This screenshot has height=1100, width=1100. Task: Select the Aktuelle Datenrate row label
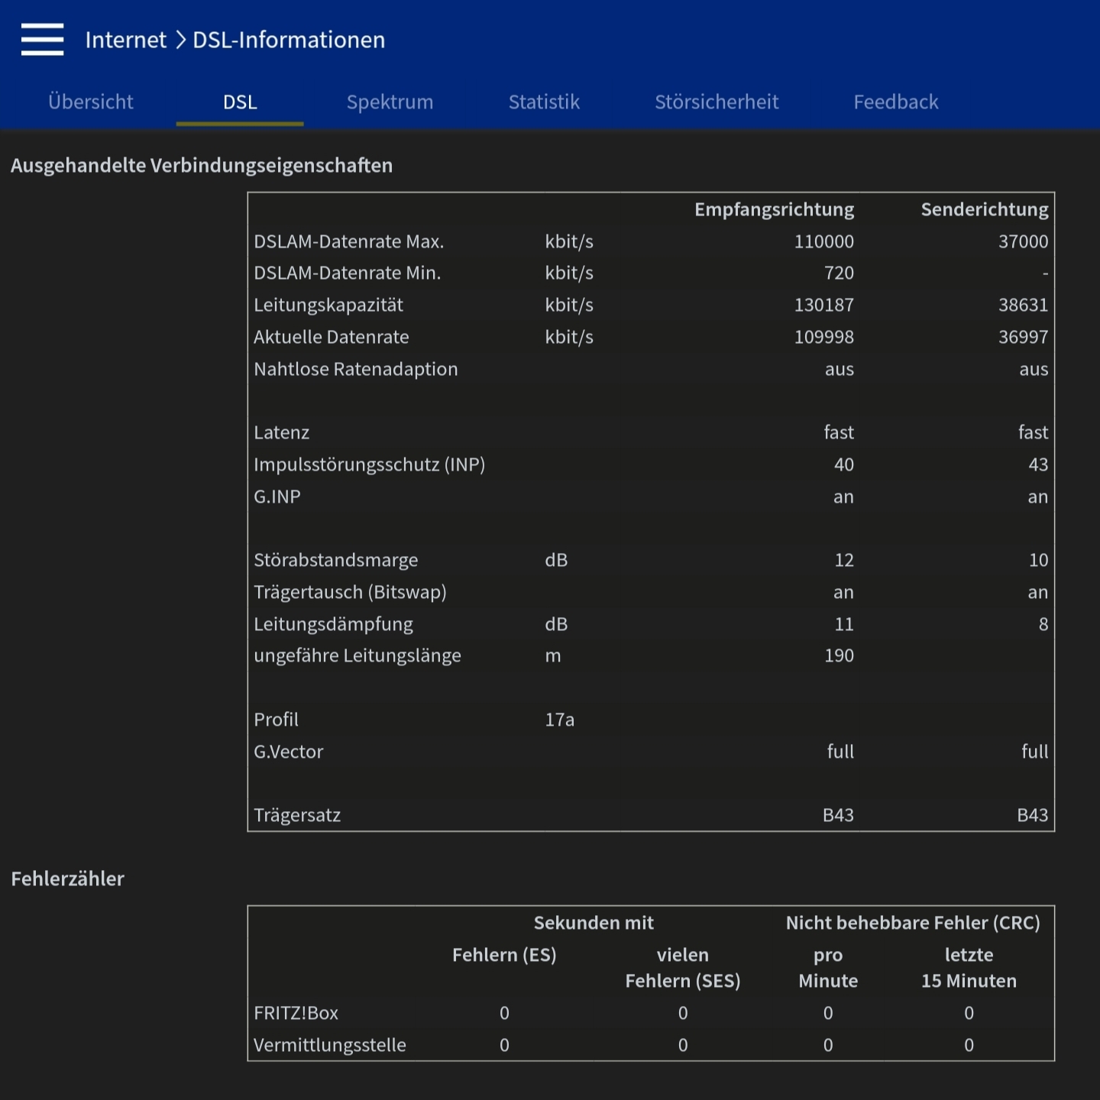point(332,337)
